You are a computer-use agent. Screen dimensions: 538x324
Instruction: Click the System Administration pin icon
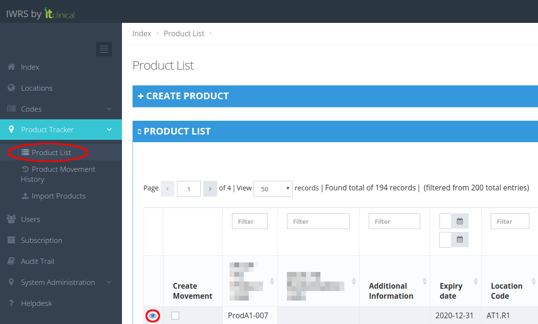11,282
